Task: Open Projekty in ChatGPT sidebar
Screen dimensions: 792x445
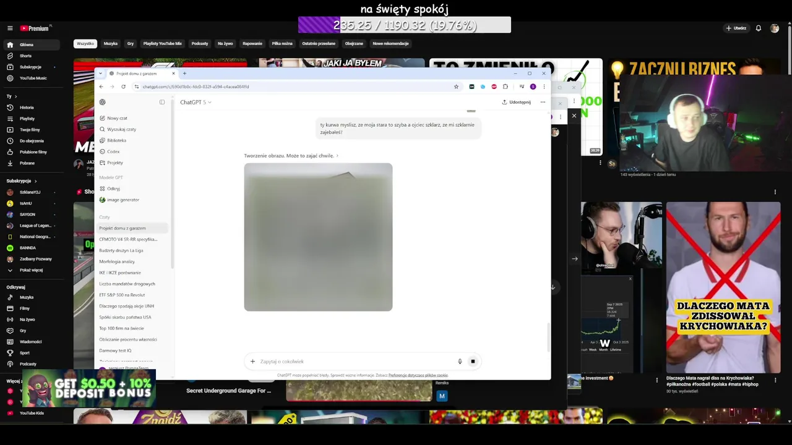Action: pyautogui.click(x=115, y=163)
